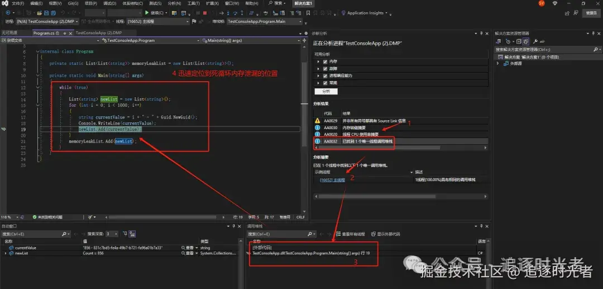Toggle the 故障 analysis checkbox

(325, 69)
